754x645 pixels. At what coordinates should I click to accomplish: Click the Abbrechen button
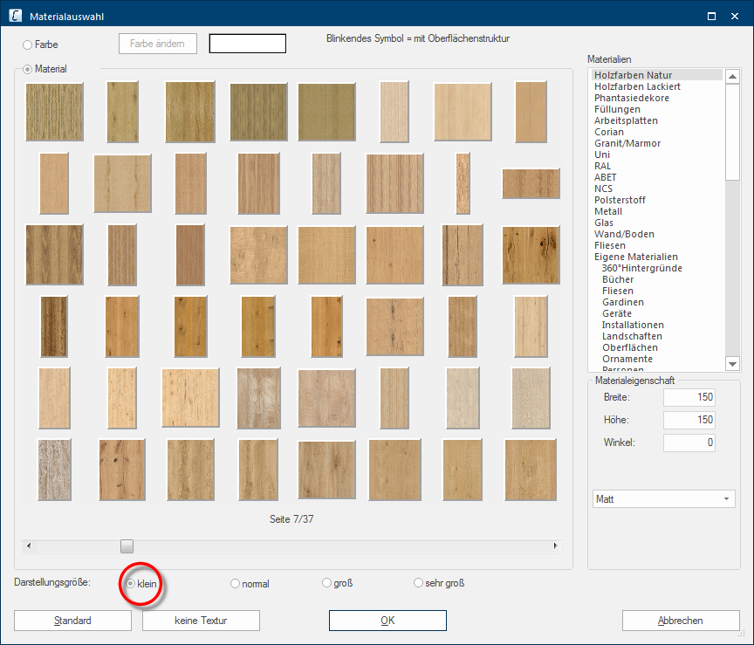click(681, 621)
